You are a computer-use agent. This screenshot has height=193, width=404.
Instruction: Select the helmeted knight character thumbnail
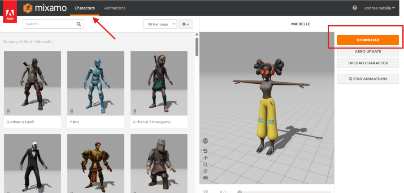tap(159, 163)
